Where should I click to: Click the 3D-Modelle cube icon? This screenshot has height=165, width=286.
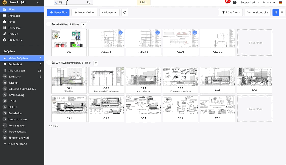[5, 40]
